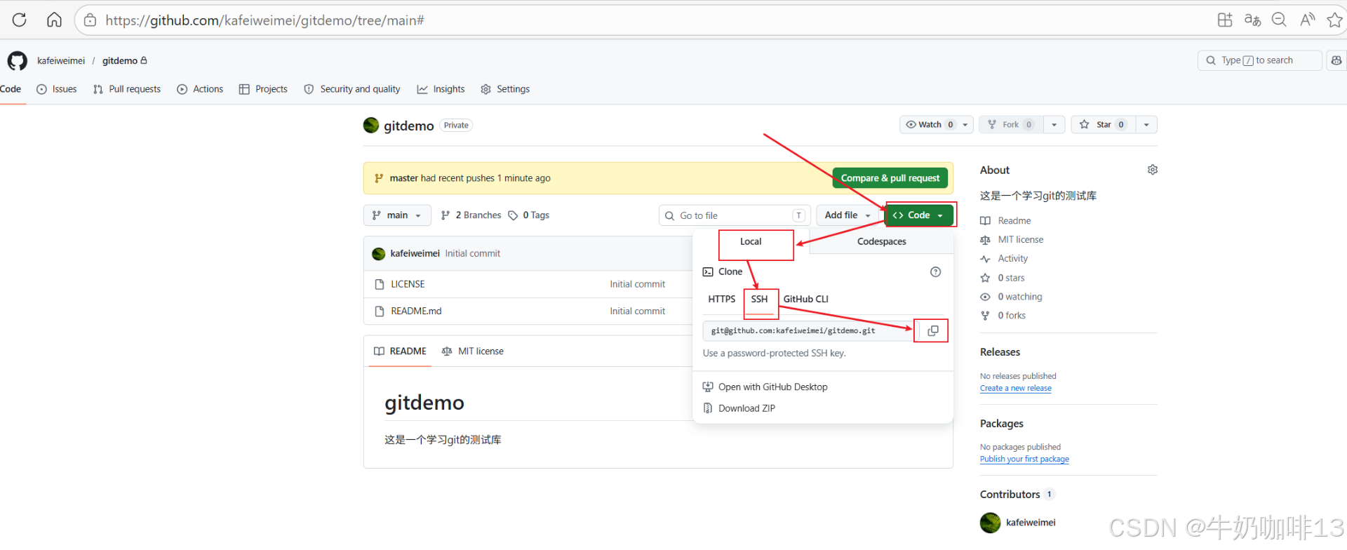Select the Local tab in Code popup
The height and width of the screenshot is (550, 1347).
point(751,241)
